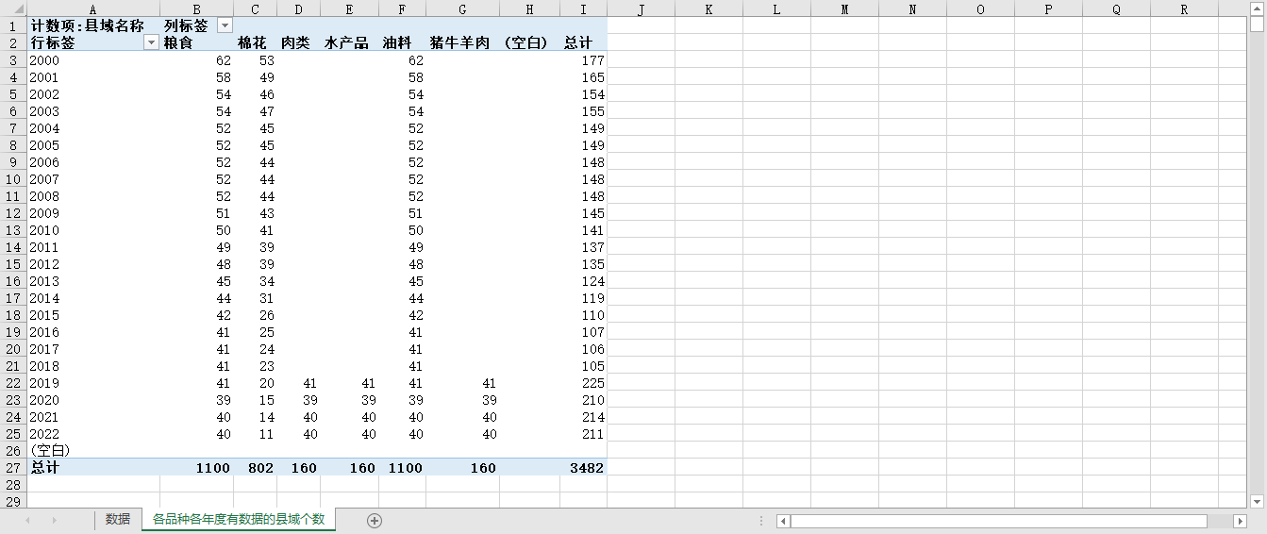Select the row label 2022
Viewport: 1267px width, 534px height.
click(92, 433)
